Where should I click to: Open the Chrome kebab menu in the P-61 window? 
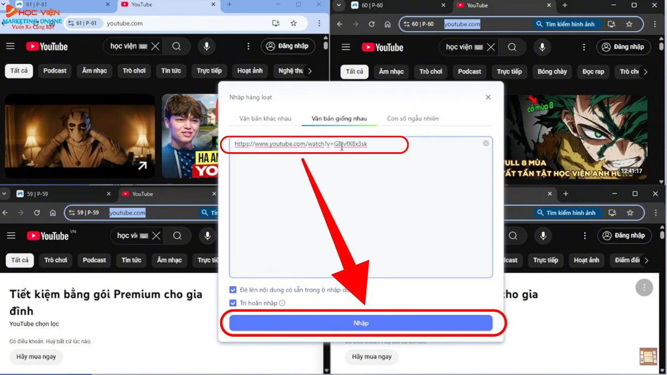point(319,23)
